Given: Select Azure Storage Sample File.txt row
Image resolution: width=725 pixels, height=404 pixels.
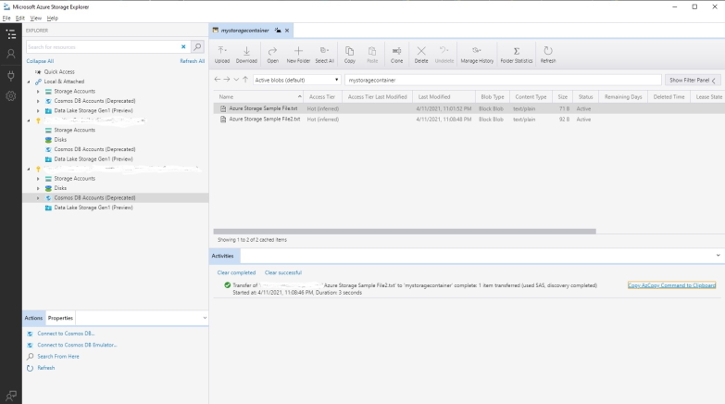Looking at the screenshot, I should click(x=469, y=108).
